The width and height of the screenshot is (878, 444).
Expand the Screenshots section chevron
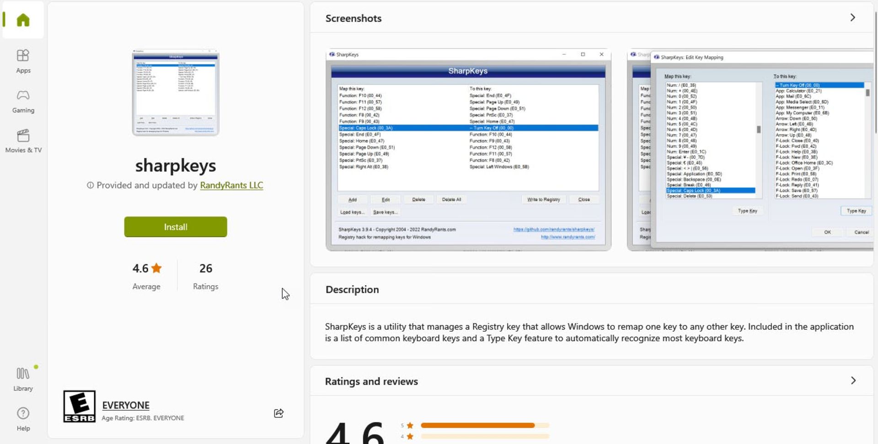[852, 18]
